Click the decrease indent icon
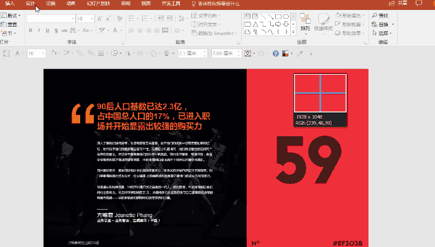The image size is (435, 247). (x=161, y=19)
